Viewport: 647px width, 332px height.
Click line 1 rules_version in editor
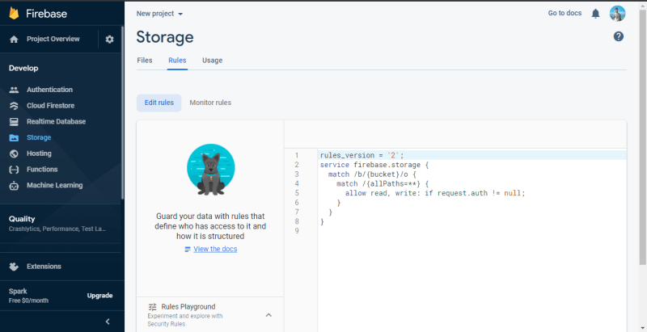point(362,156)
